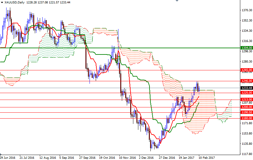Click the 27 Dec 2016 date label

pyautogui.click(x=167, y=158)
